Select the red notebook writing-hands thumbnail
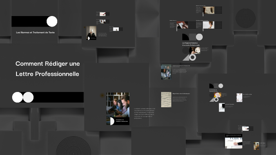The height and width of the screenshot is (155, 276). tap(182, 25)
